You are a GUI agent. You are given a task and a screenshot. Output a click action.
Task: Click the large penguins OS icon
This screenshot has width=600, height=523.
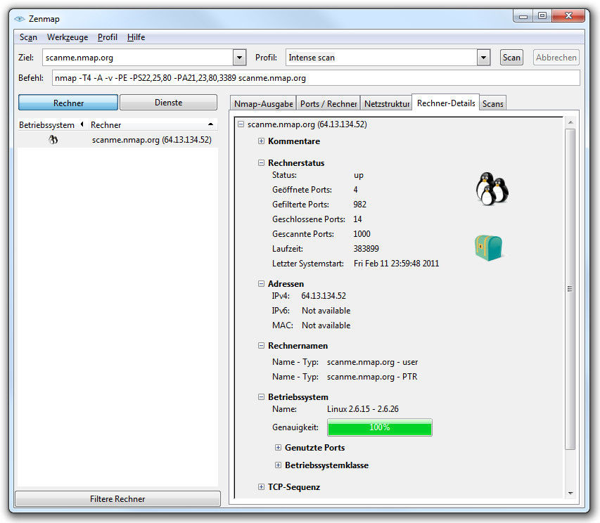492,189
